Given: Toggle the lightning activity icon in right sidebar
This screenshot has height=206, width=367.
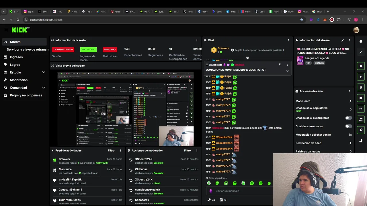Looking at the screenshot, I should [x=361, y=77].
